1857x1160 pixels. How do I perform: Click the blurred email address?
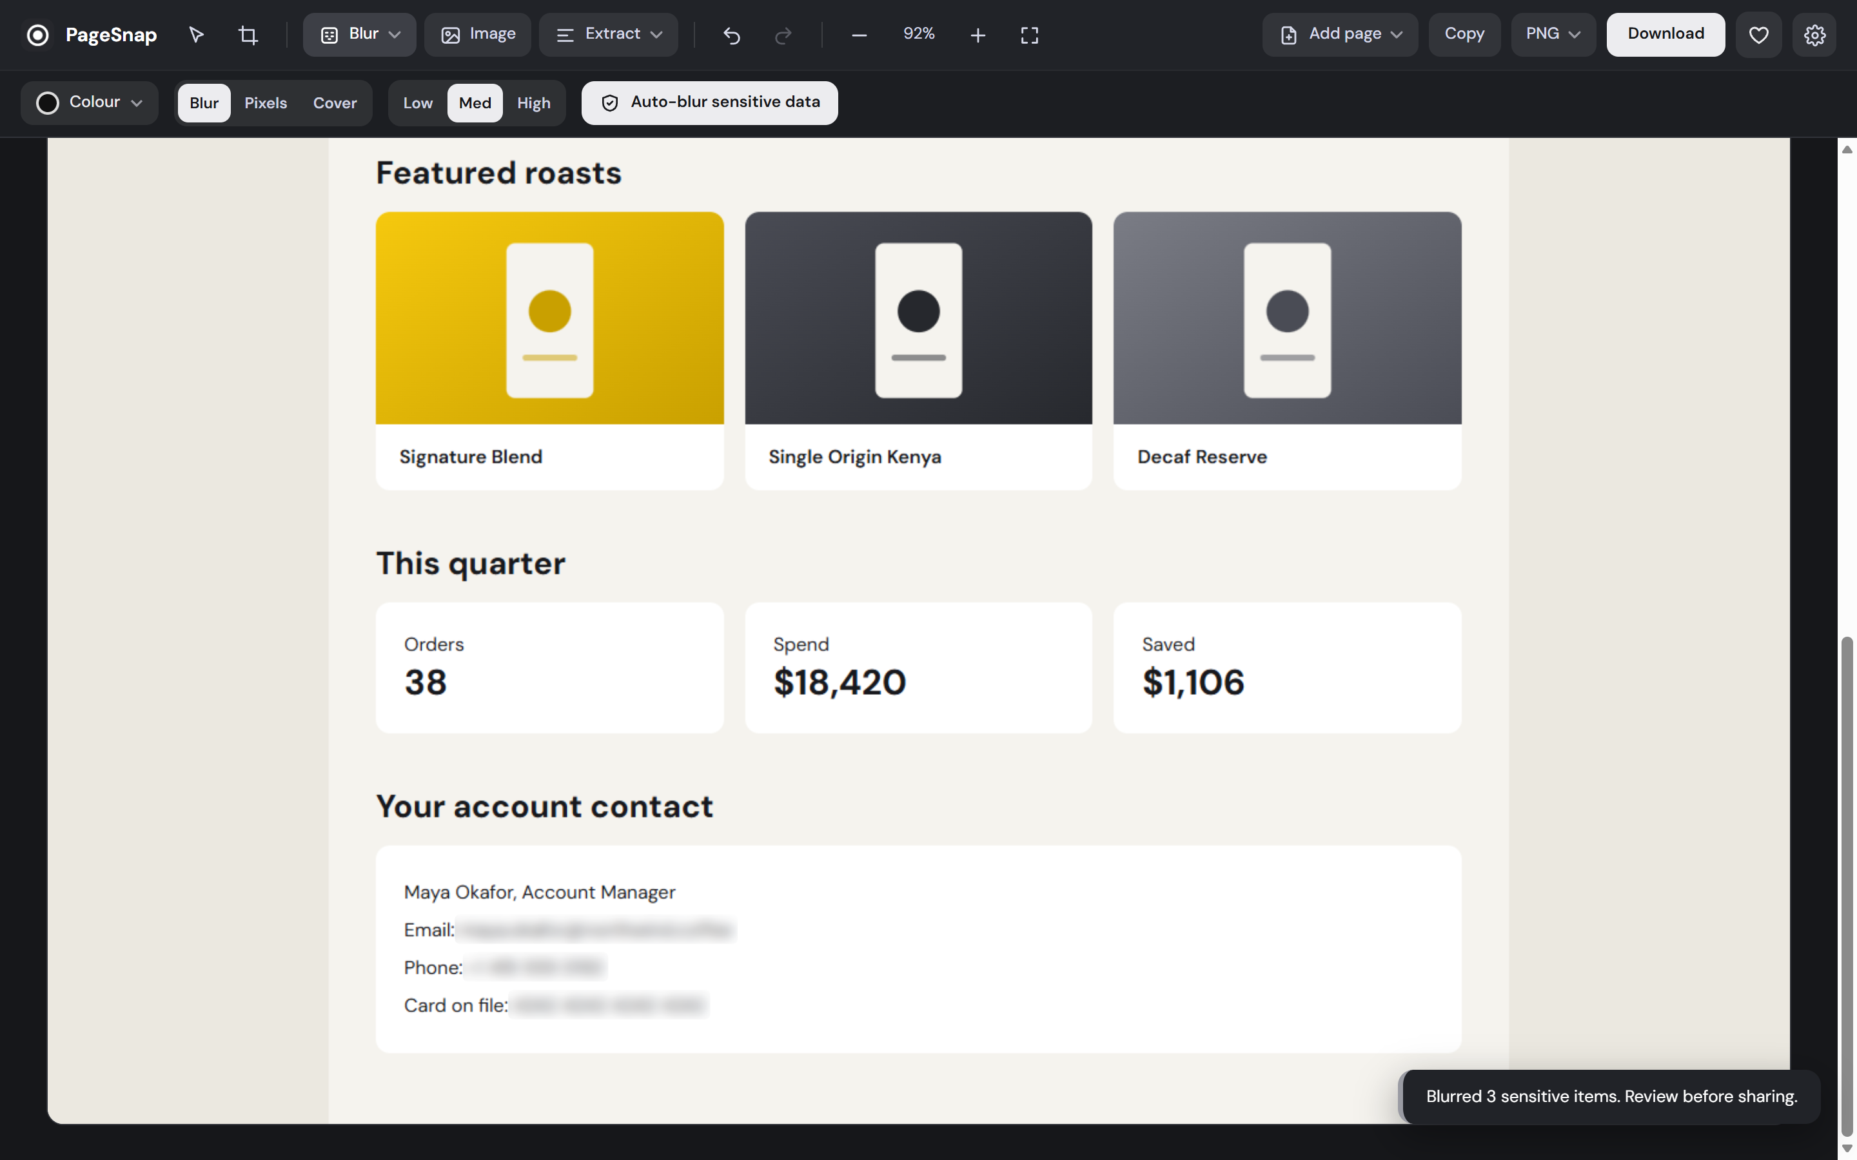coord(596,930)
